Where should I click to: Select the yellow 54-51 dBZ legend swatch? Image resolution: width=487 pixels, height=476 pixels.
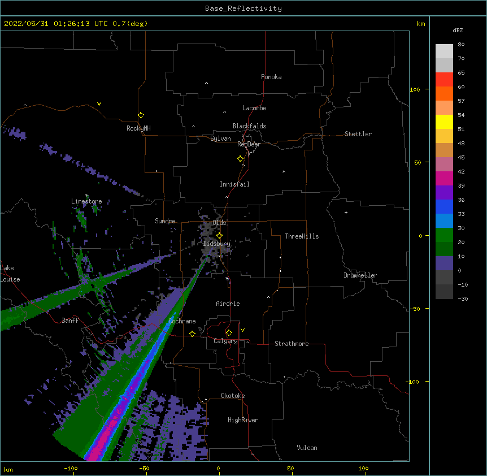(x=444, y=122)
